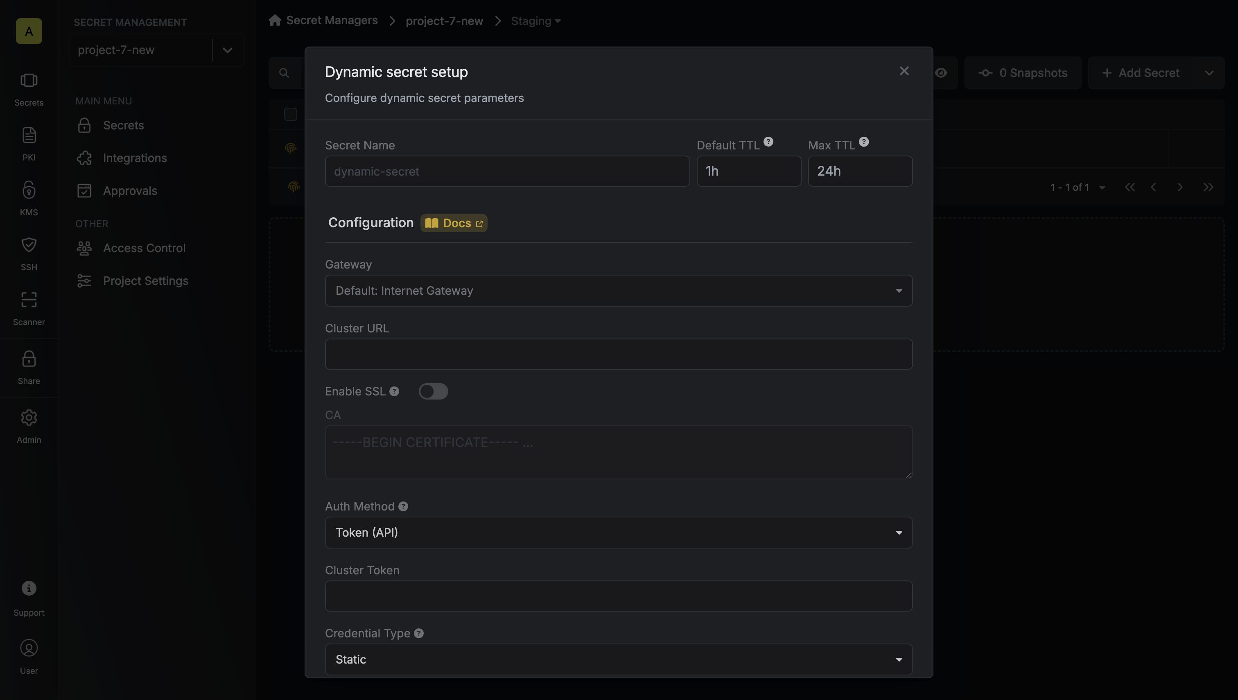Expand the project-7-new project selector
The height and width of the screenshot is (700, 1238).
[x=227, y=50]
